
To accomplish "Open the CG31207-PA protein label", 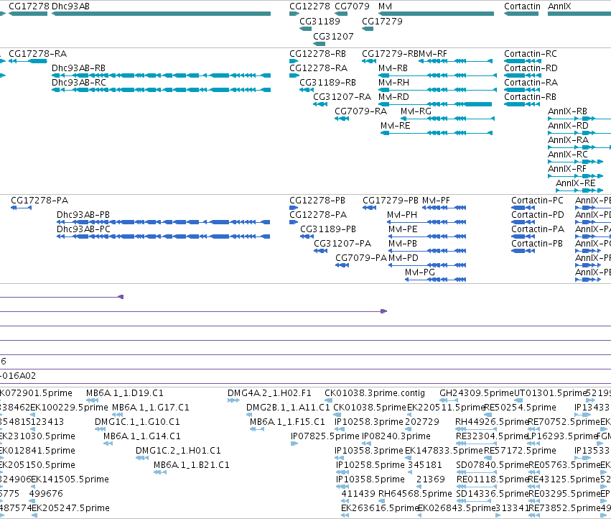I will click(342, 244).
